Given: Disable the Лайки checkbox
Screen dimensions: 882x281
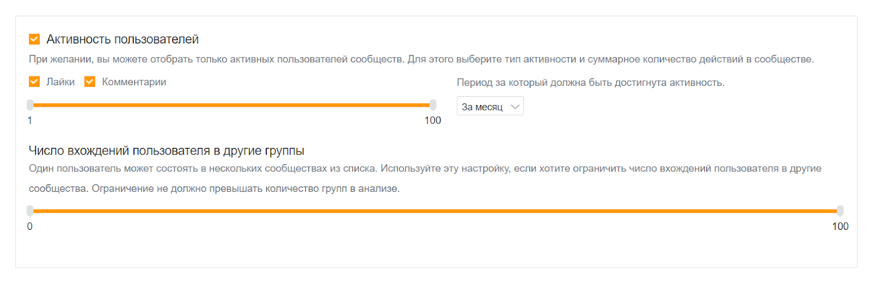Looking at the screenshot, I should pyautogui.click(x=34, y=82).
